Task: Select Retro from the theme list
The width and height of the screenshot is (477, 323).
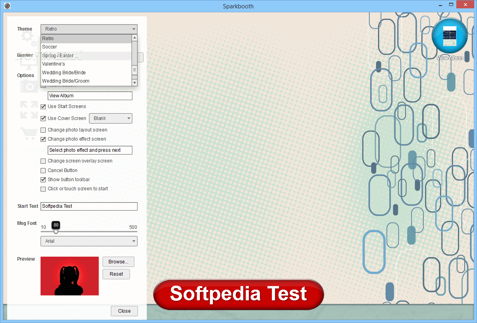Action: (86, 39)
